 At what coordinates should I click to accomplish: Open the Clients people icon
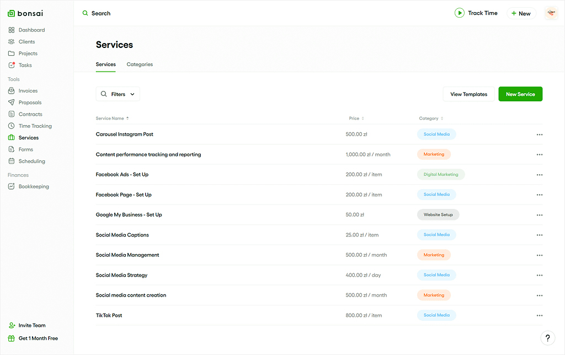coord(12,42)
